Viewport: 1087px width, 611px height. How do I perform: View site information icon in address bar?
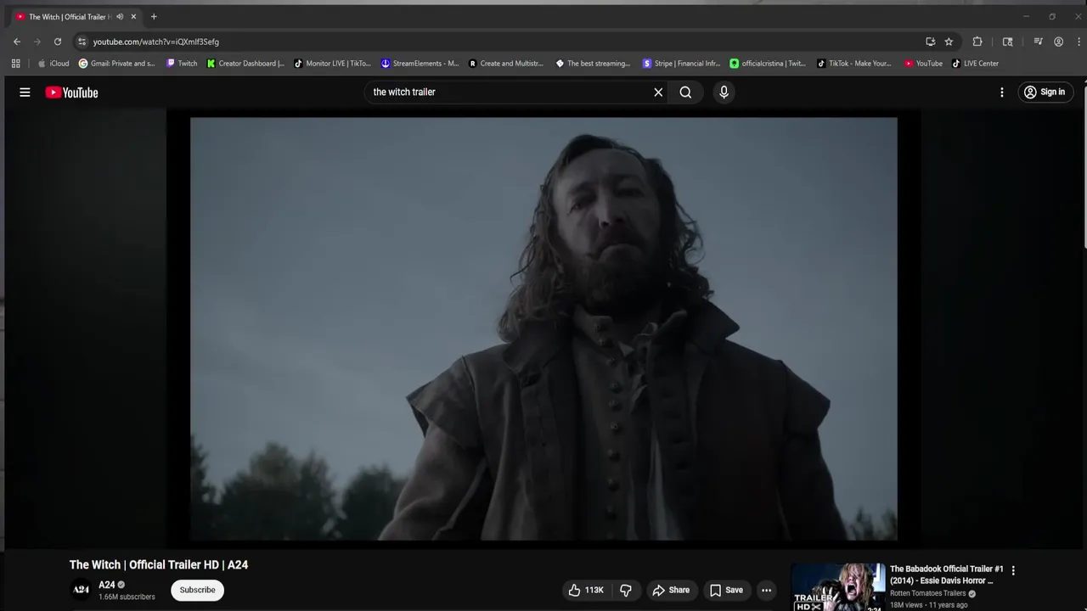pos(82,42)
